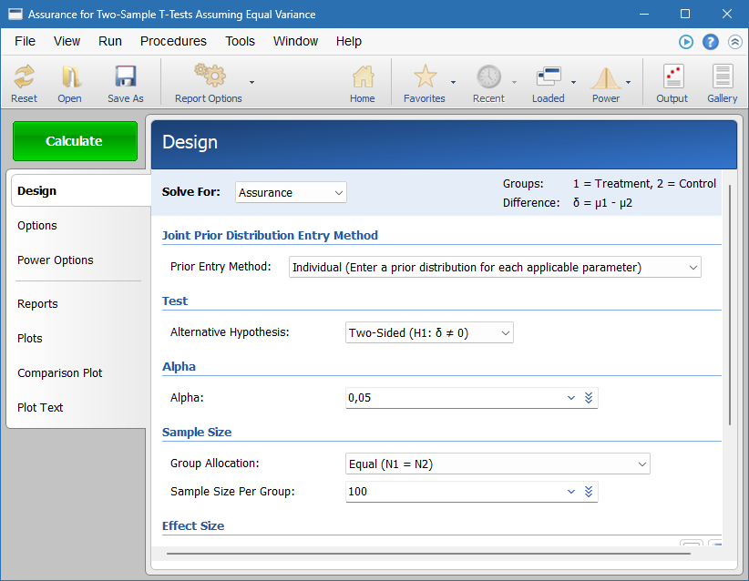Viewport: 749px width, 581px height.
Task: Collapse toolbar with double-chevron icon
Action: 734,42
